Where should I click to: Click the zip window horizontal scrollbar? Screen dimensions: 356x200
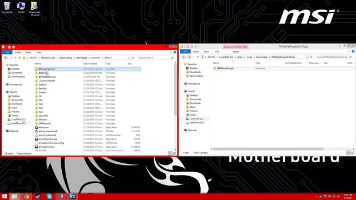pos(268,149)
